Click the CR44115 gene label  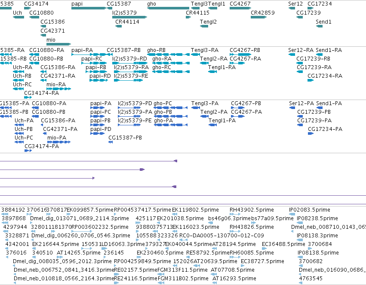coord(197,12)
